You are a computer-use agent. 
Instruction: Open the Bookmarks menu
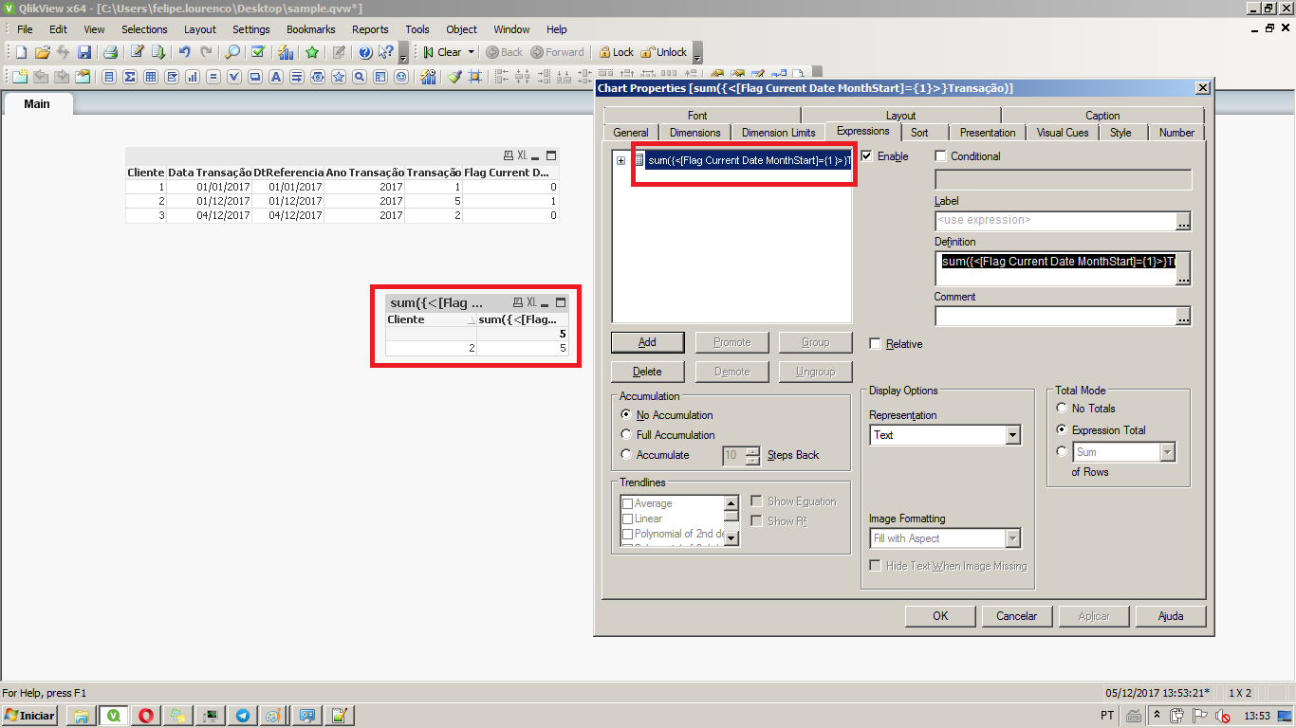pyautogui.click(x=310, y=29)
